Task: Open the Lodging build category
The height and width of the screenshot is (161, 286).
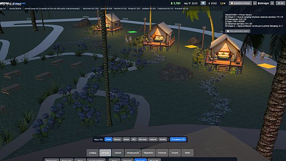Action: (92, 153)
